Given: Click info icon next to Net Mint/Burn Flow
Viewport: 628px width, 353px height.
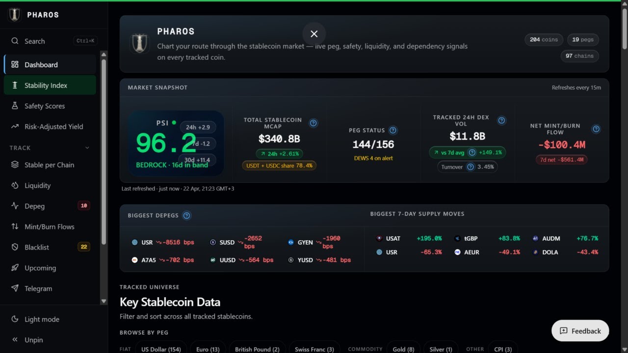Looking at the screenshot, I should pos(596,129).
